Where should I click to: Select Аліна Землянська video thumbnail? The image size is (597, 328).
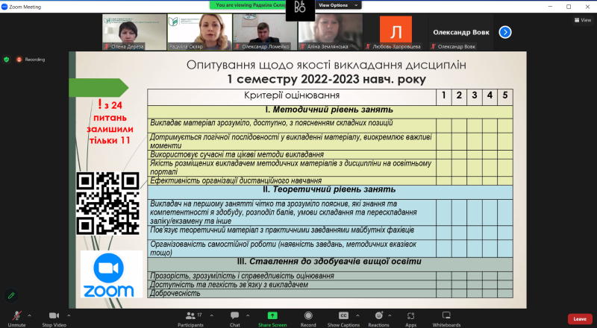[331, 32]
